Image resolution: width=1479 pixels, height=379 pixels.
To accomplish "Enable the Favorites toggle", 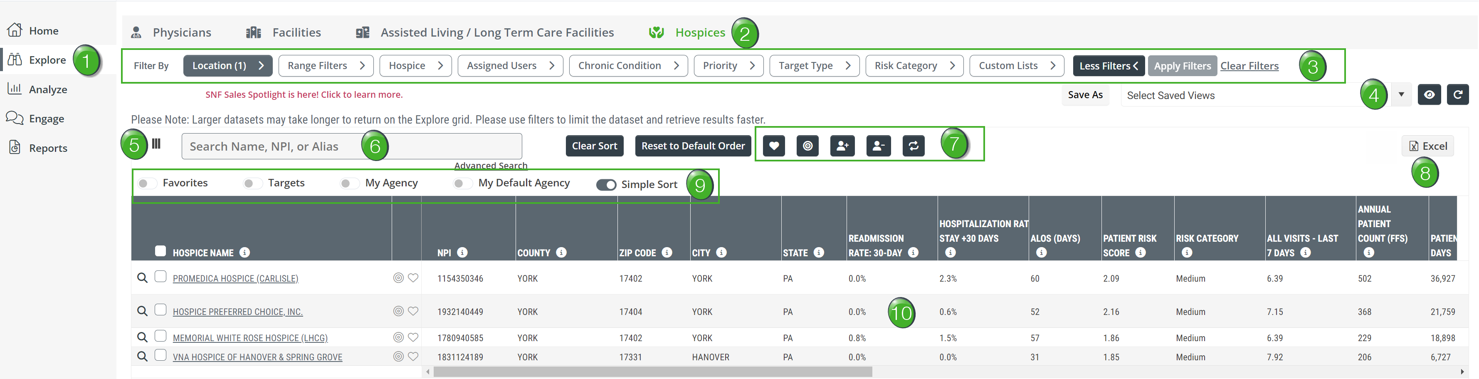I will (147, 183).
